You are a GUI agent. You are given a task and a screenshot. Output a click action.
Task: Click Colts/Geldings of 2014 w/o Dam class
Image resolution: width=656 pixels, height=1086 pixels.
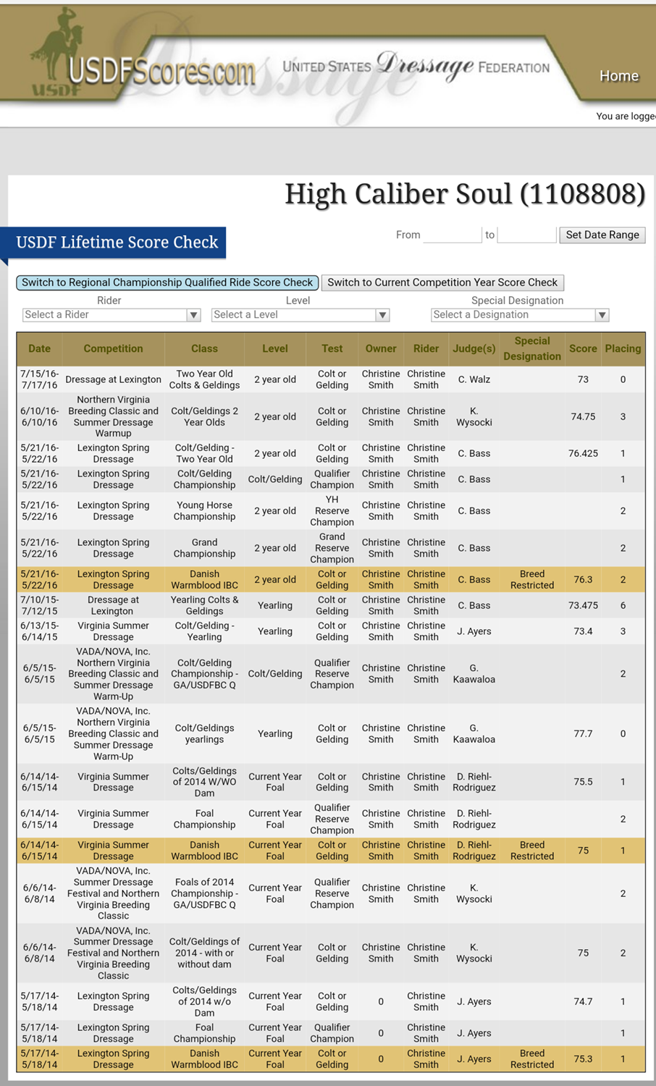pos(204,1002)
